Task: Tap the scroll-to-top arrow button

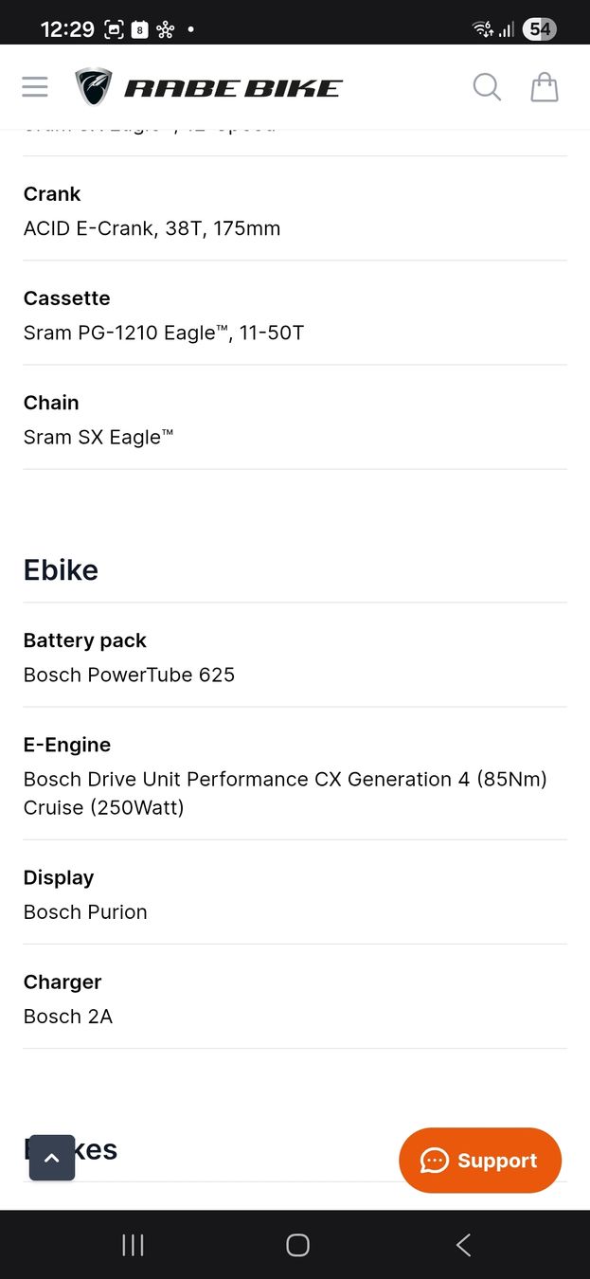Action: click(x=52, y=1158)
